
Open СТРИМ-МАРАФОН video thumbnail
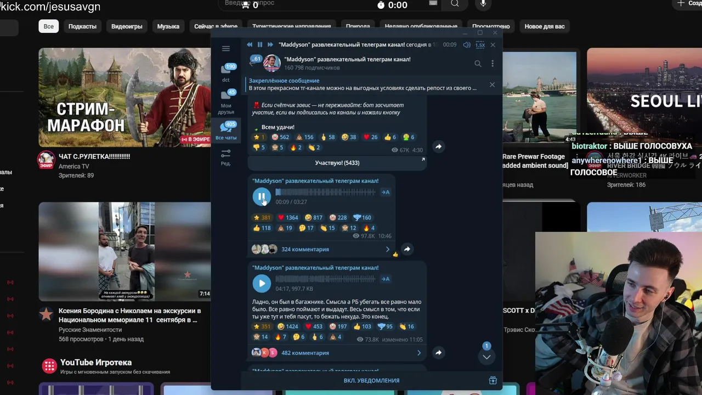click(x=124, y=97)
